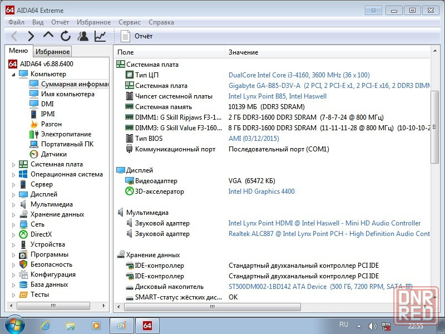The width and height of the screenshot is (445, 334).
Task: Collapse the Компьютер tree node
Action: (13, 75)
